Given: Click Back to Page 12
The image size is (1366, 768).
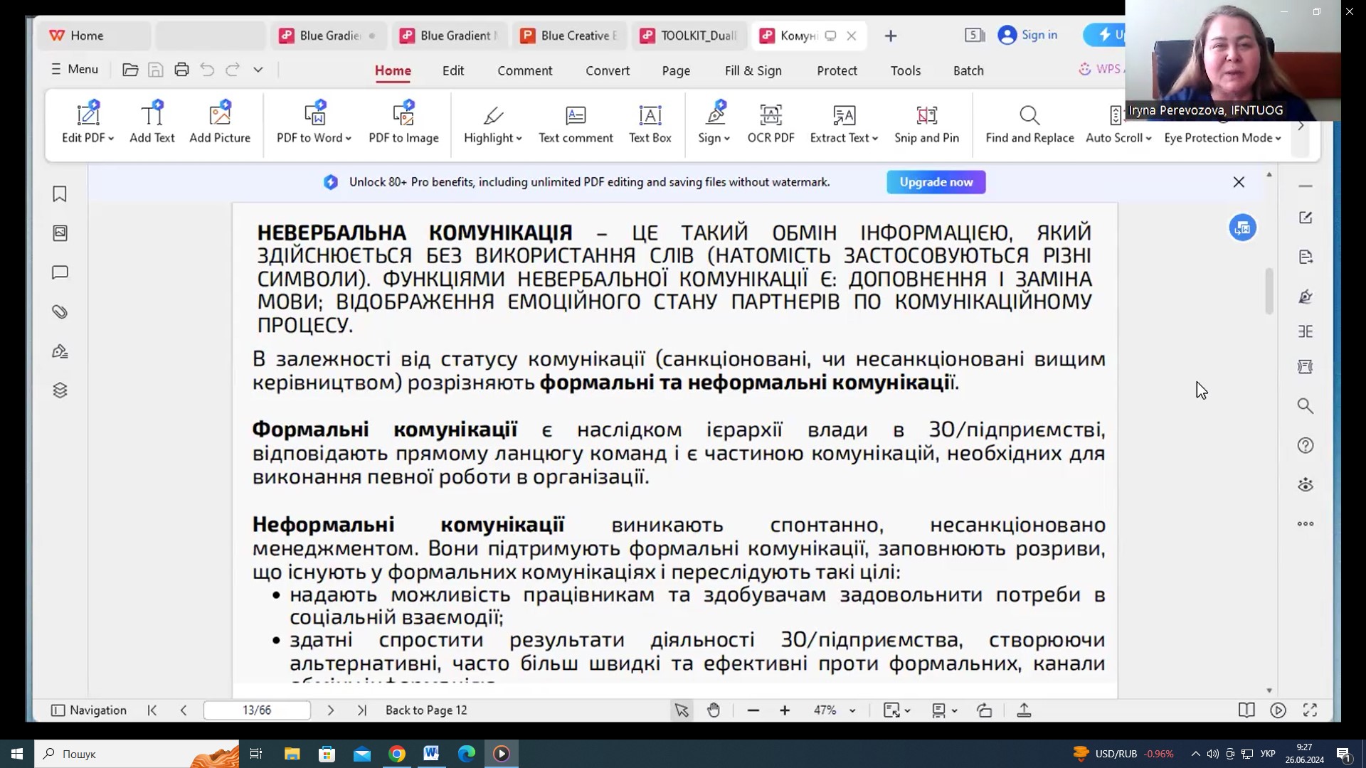Looking at the screenshot, I should coord(426,710).
